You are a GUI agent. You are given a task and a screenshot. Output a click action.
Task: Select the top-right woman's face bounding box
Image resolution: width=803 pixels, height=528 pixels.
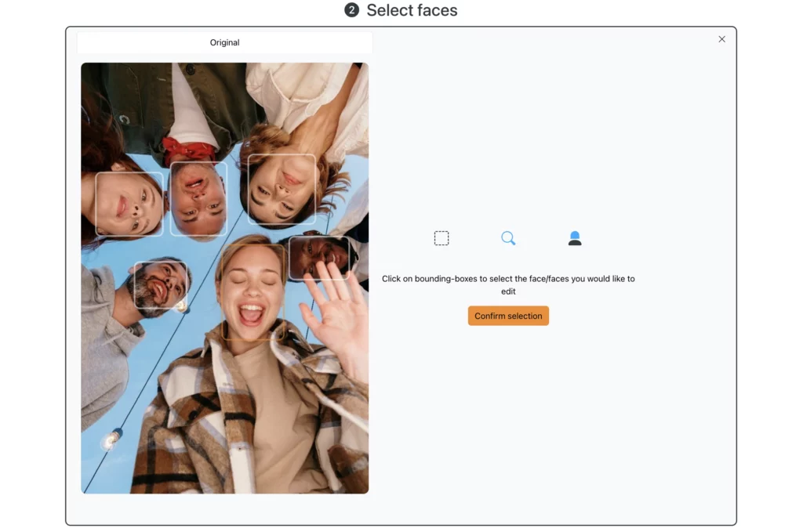(282, 190)
